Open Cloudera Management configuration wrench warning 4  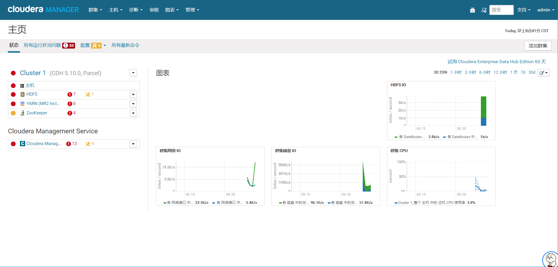coord(89,144)
